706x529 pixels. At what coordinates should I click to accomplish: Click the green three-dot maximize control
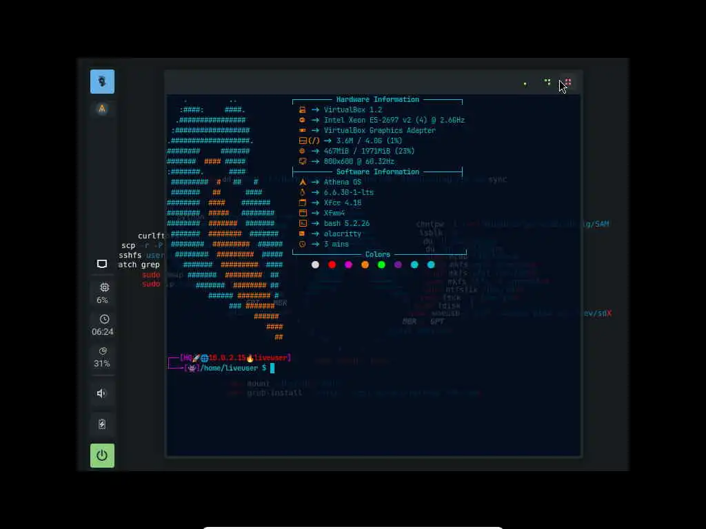[x=547, y=82]
